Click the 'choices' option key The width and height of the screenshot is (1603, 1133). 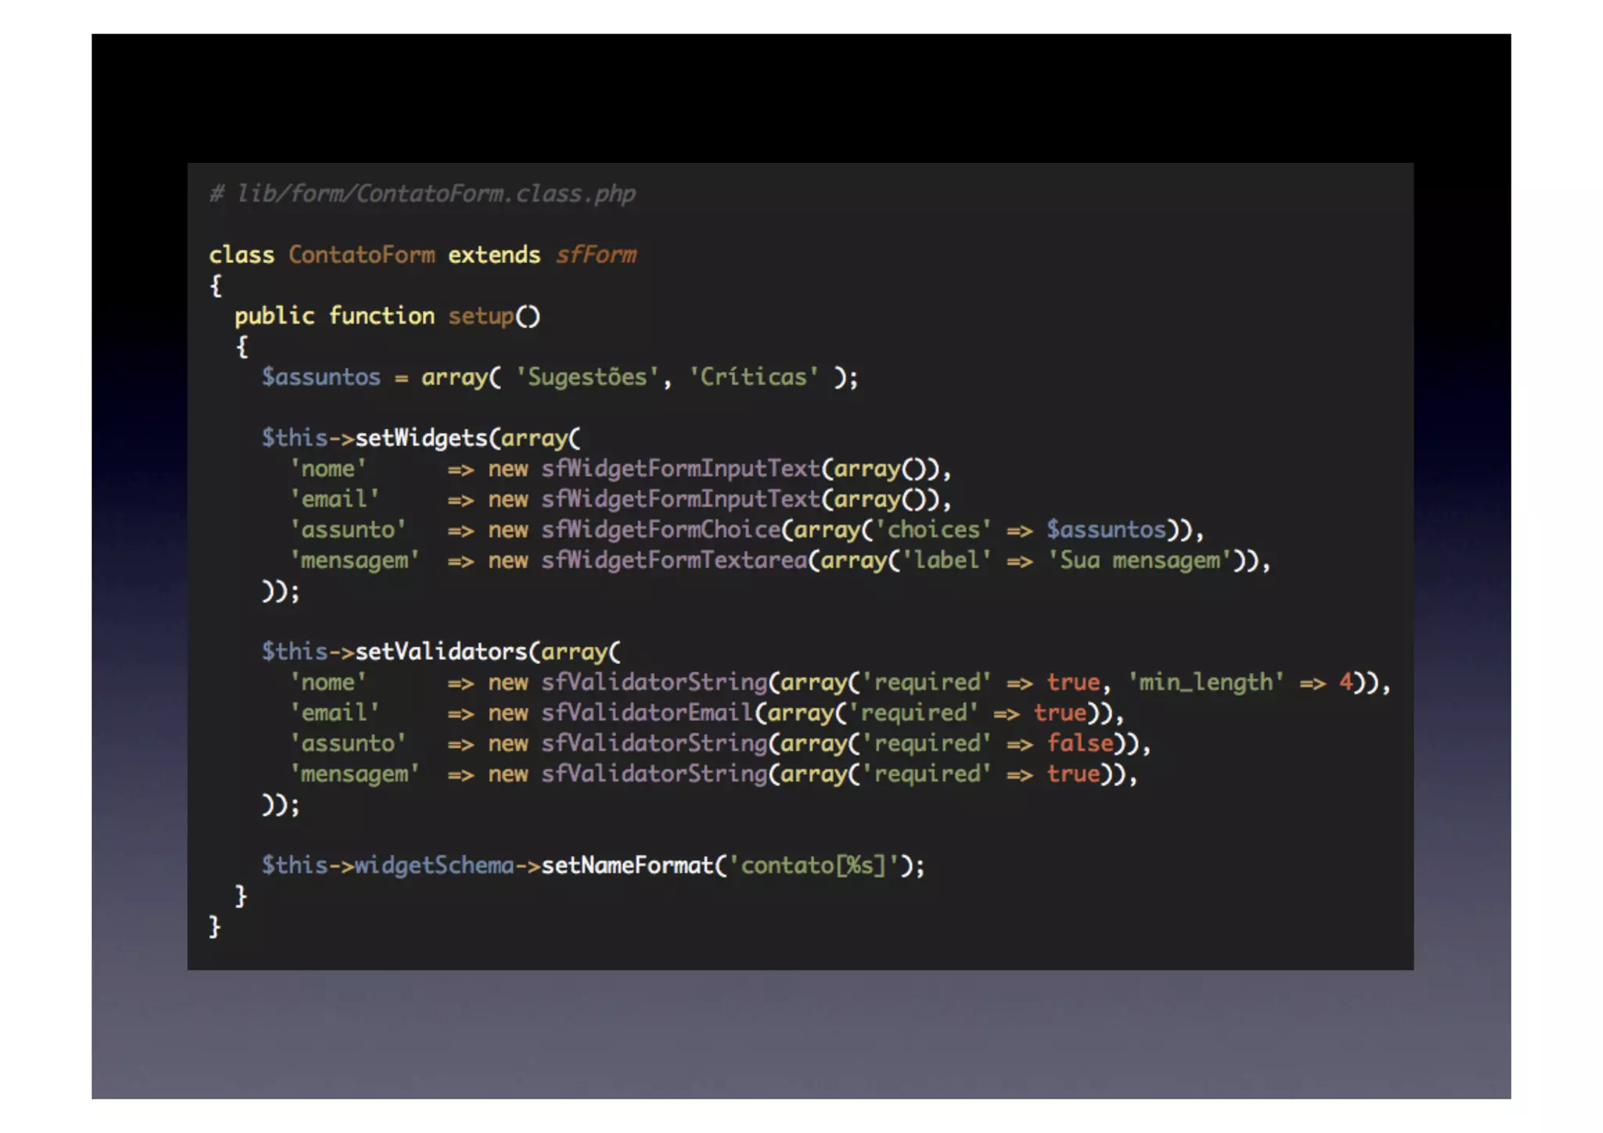(932, 529)
